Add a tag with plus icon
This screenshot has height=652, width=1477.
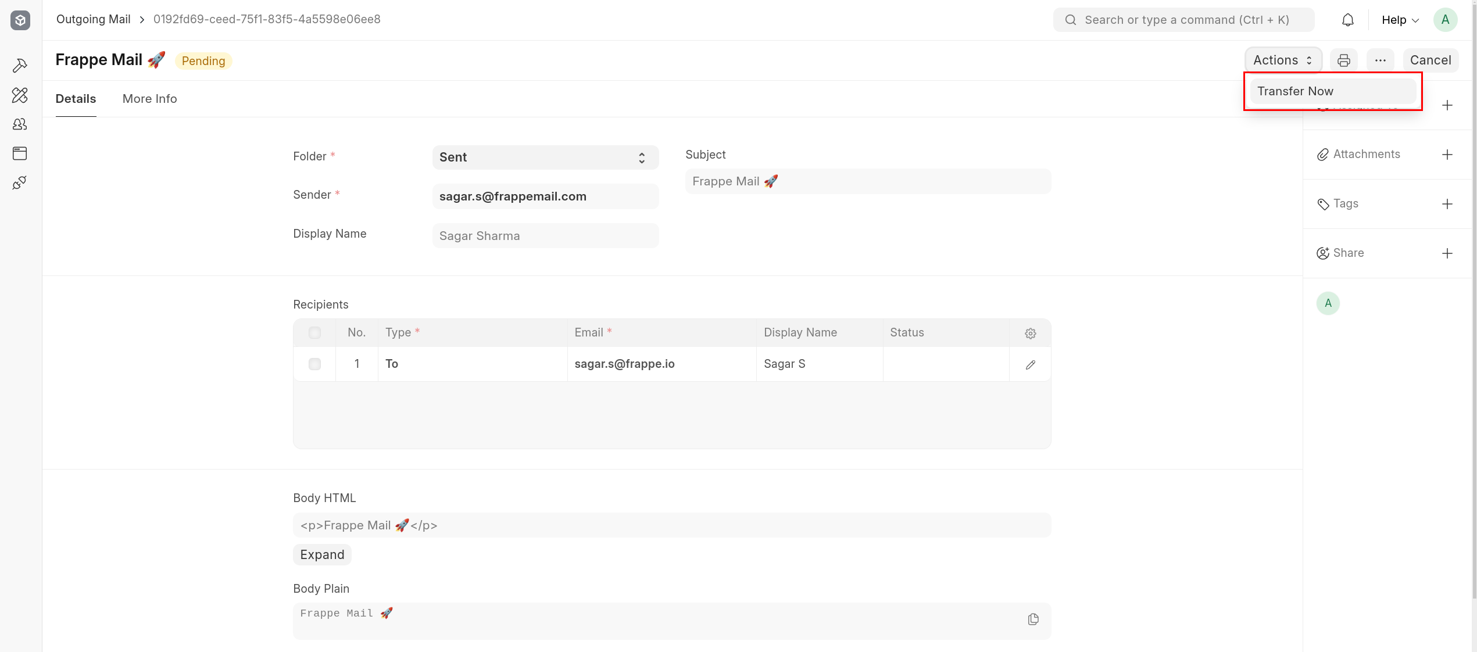click(1447, 204)
